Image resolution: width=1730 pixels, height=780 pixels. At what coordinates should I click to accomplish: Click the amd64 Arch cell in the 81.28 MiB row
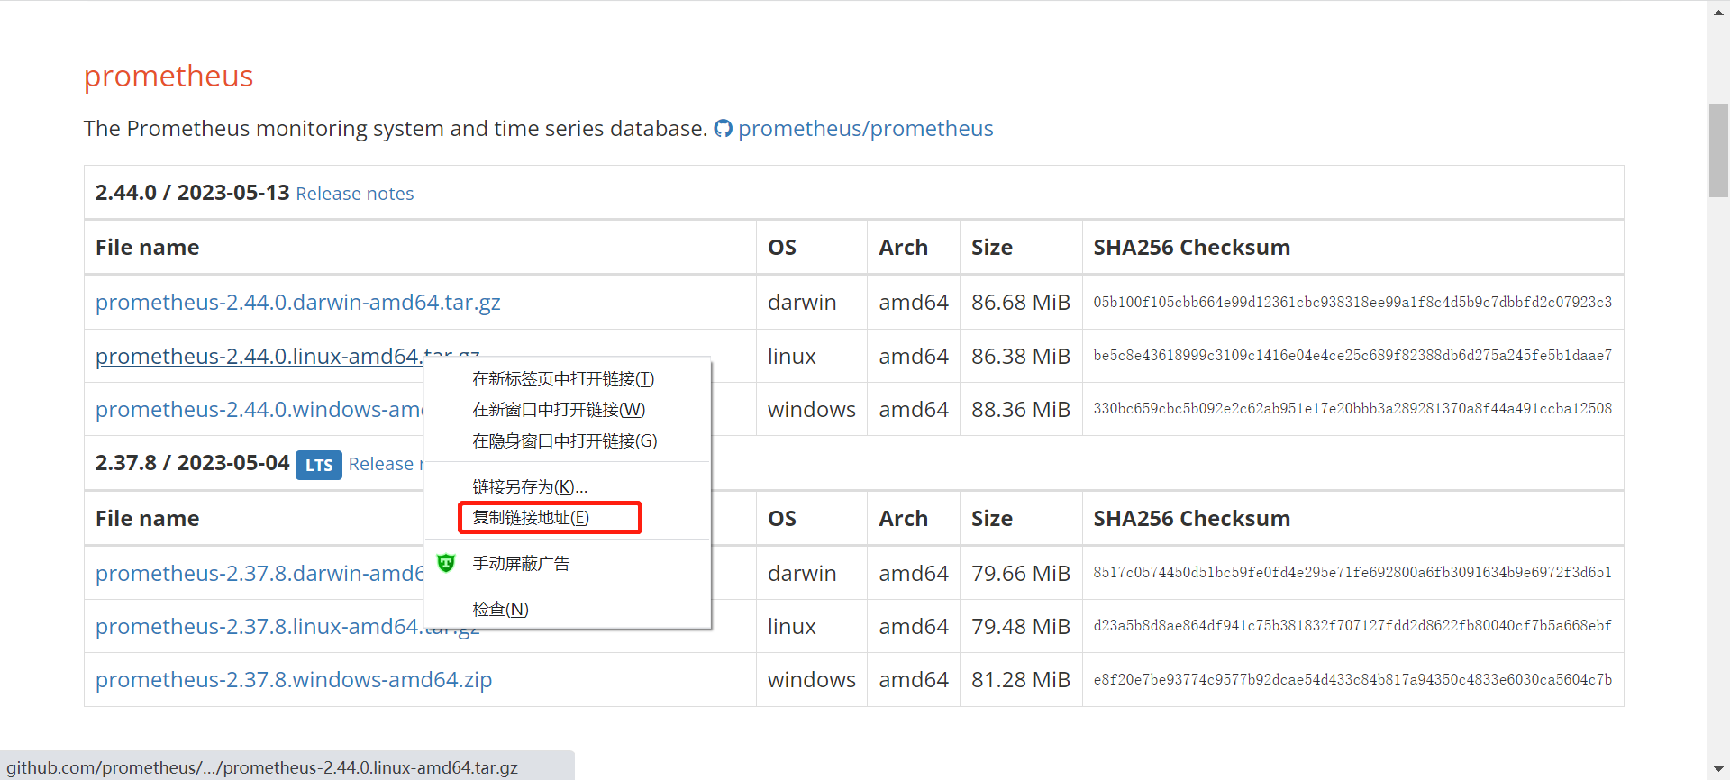pos(914,680)
